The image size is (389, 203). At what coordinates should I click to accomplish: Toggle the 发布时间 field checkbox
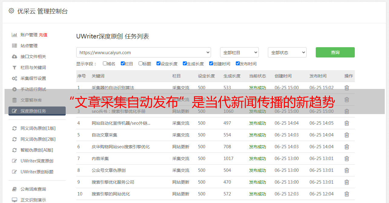238,64
